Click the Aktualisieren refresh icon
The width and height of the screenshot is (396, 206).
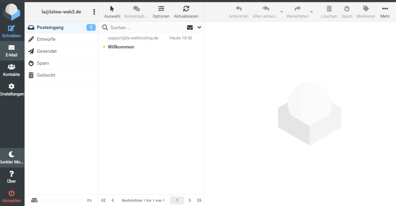(x=186, y=8)
